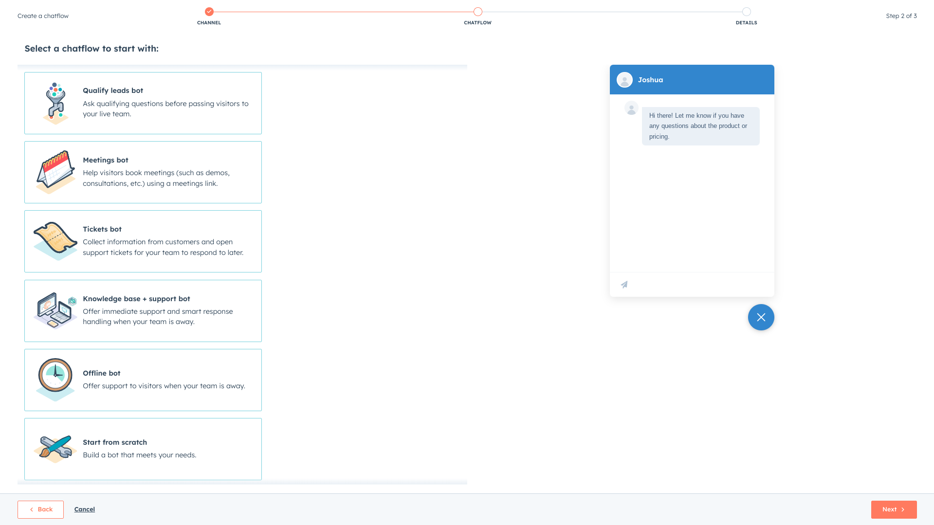Click the Tickets bot ticket icon
Viewport: 934px width, 525px height.
[x=55, y=241]
